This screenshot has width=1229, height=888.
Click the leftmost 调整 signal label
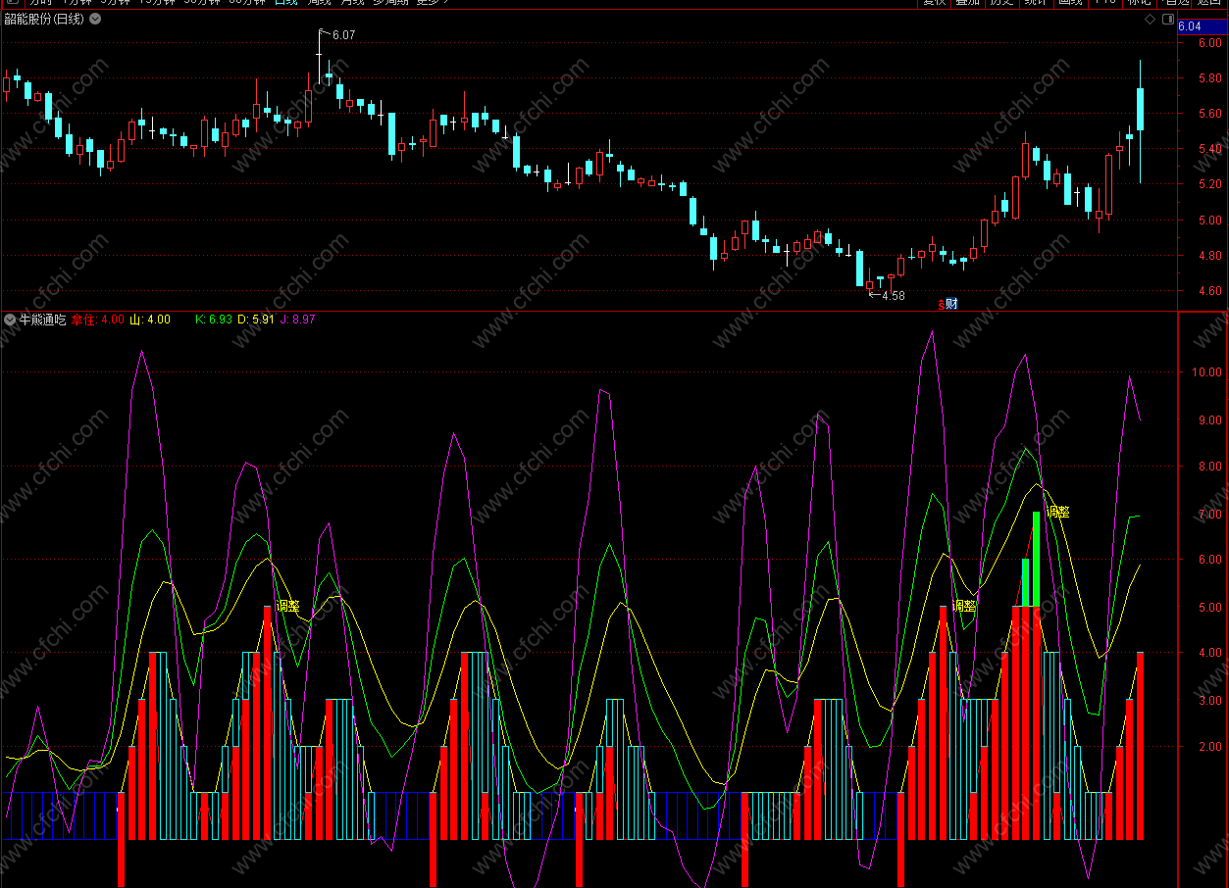click(x=287, y=606)
